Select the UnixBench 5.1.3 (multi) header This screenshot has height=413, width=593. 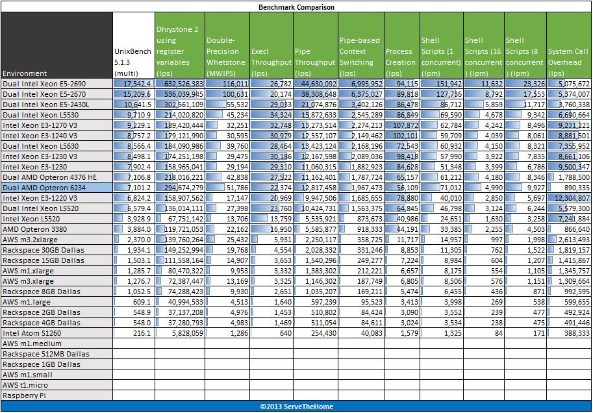(x=133, y=45)
